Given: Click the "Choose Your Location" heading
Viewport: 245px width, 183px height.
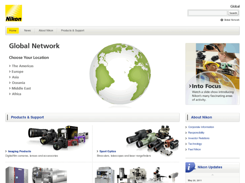Looking at the screenshot, I should click(29, 58).
